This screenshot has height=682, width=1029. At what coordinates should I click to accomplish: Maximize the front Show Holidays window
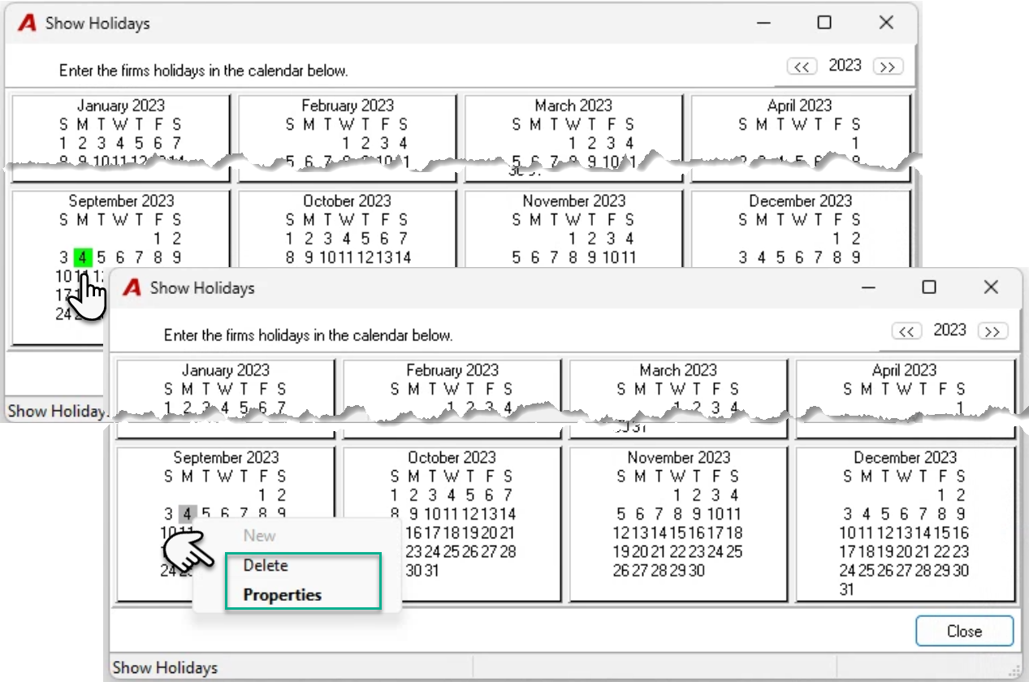(929, 287)
